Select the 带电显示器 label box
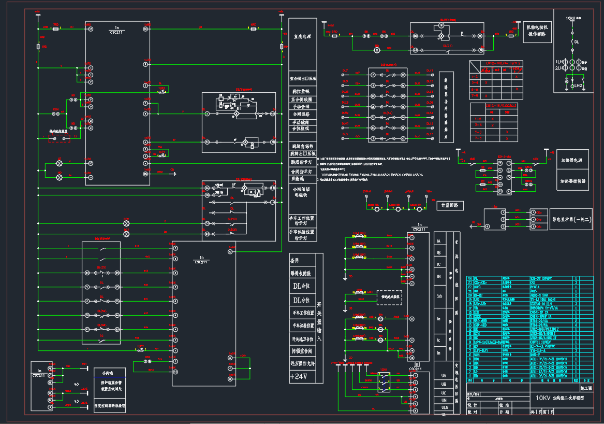This screenshot has height=424, width=604. tap(571, 219)
